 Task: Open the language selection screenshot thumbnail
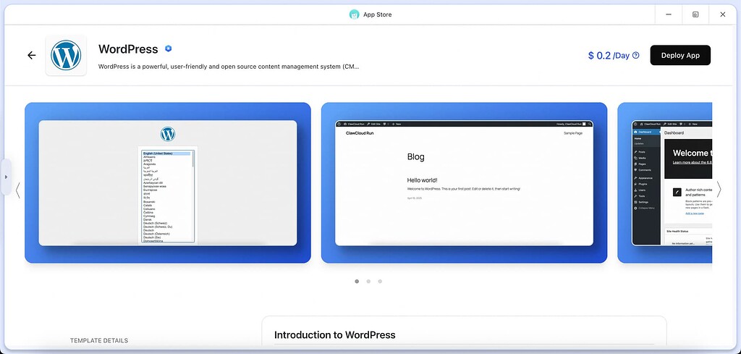(x=168, y=183)
